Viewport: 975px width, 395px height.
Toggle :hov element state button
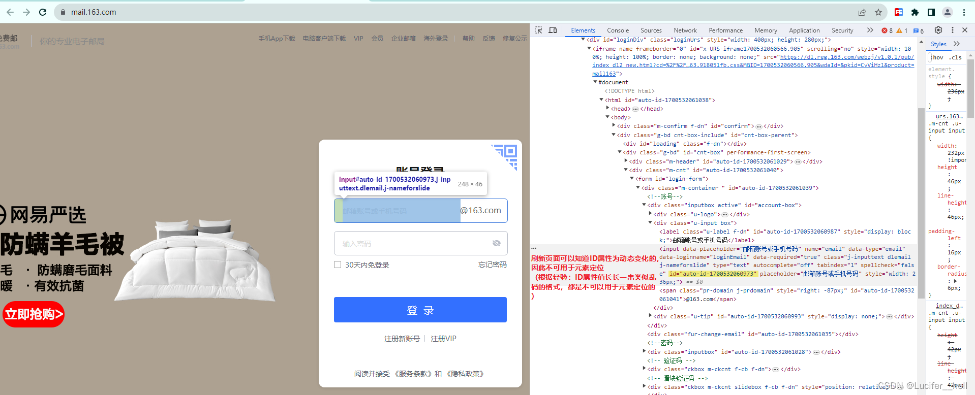(937, 57)
